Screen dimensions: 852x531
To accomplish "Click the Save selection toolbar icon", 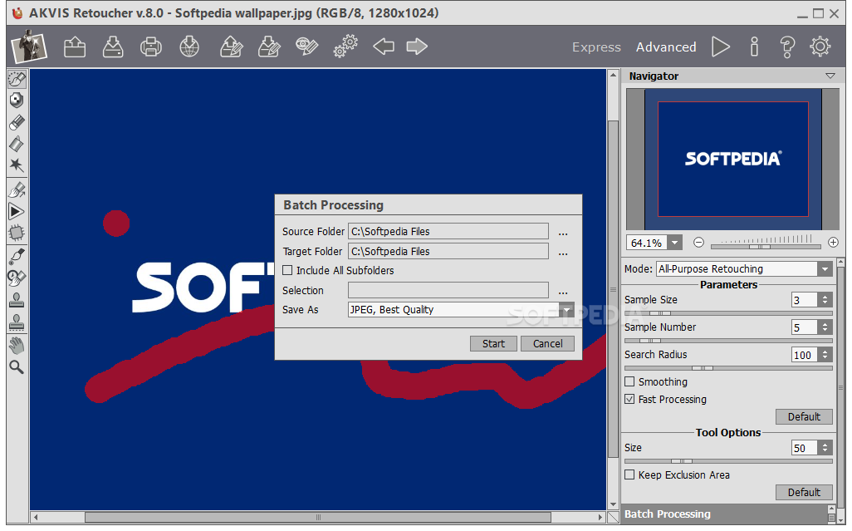I will click(269, 47).
